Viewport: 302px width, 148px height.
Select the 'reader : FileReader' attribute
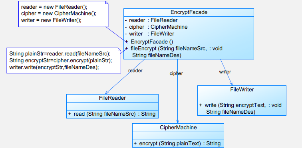click(151, 20)
